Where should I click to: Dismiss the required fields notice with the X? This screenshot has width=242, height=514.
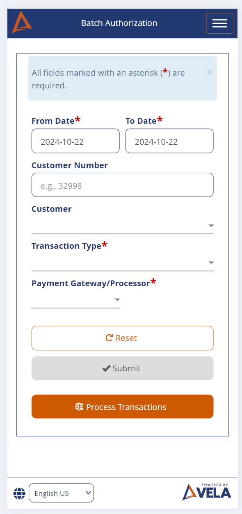tap(210, 72)
